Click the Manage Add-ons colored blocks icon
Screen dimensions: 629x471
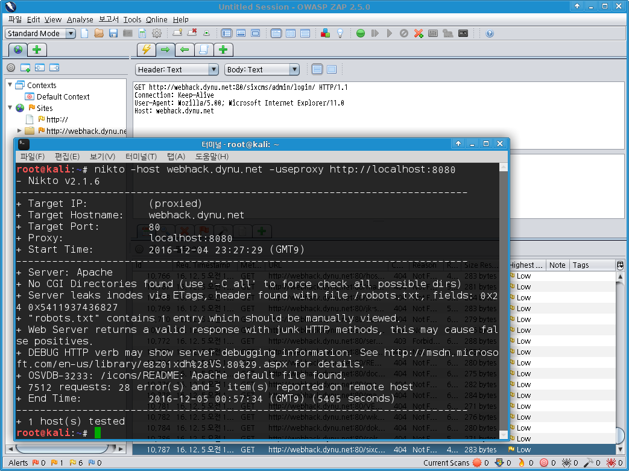pos(325,33)
